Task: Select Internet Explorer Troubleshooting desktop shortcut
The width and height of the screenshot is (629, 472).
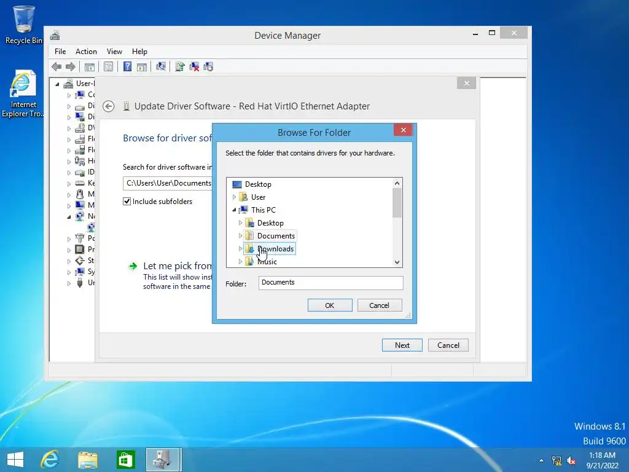Action: [x=23, y=94]
